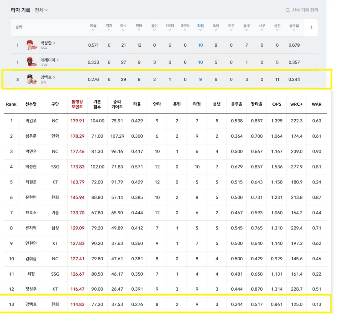Sort batter records by 도루 column

[231, 26]
